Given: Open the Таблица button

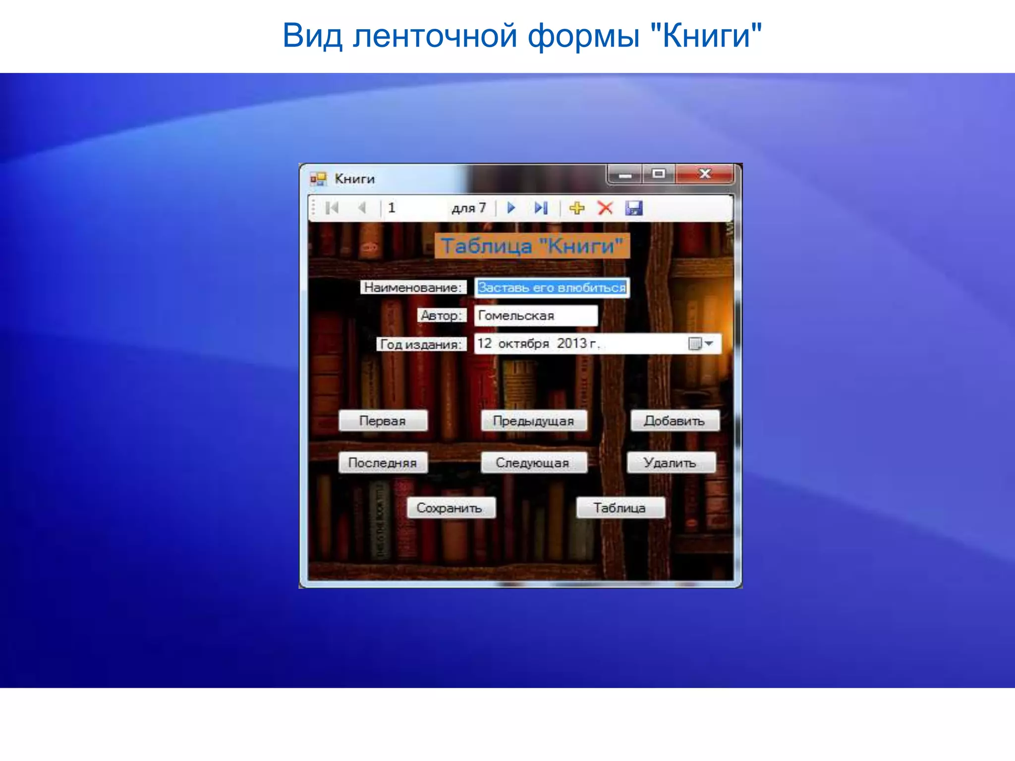Looking at the screenshot, I should tap(620, 508).
